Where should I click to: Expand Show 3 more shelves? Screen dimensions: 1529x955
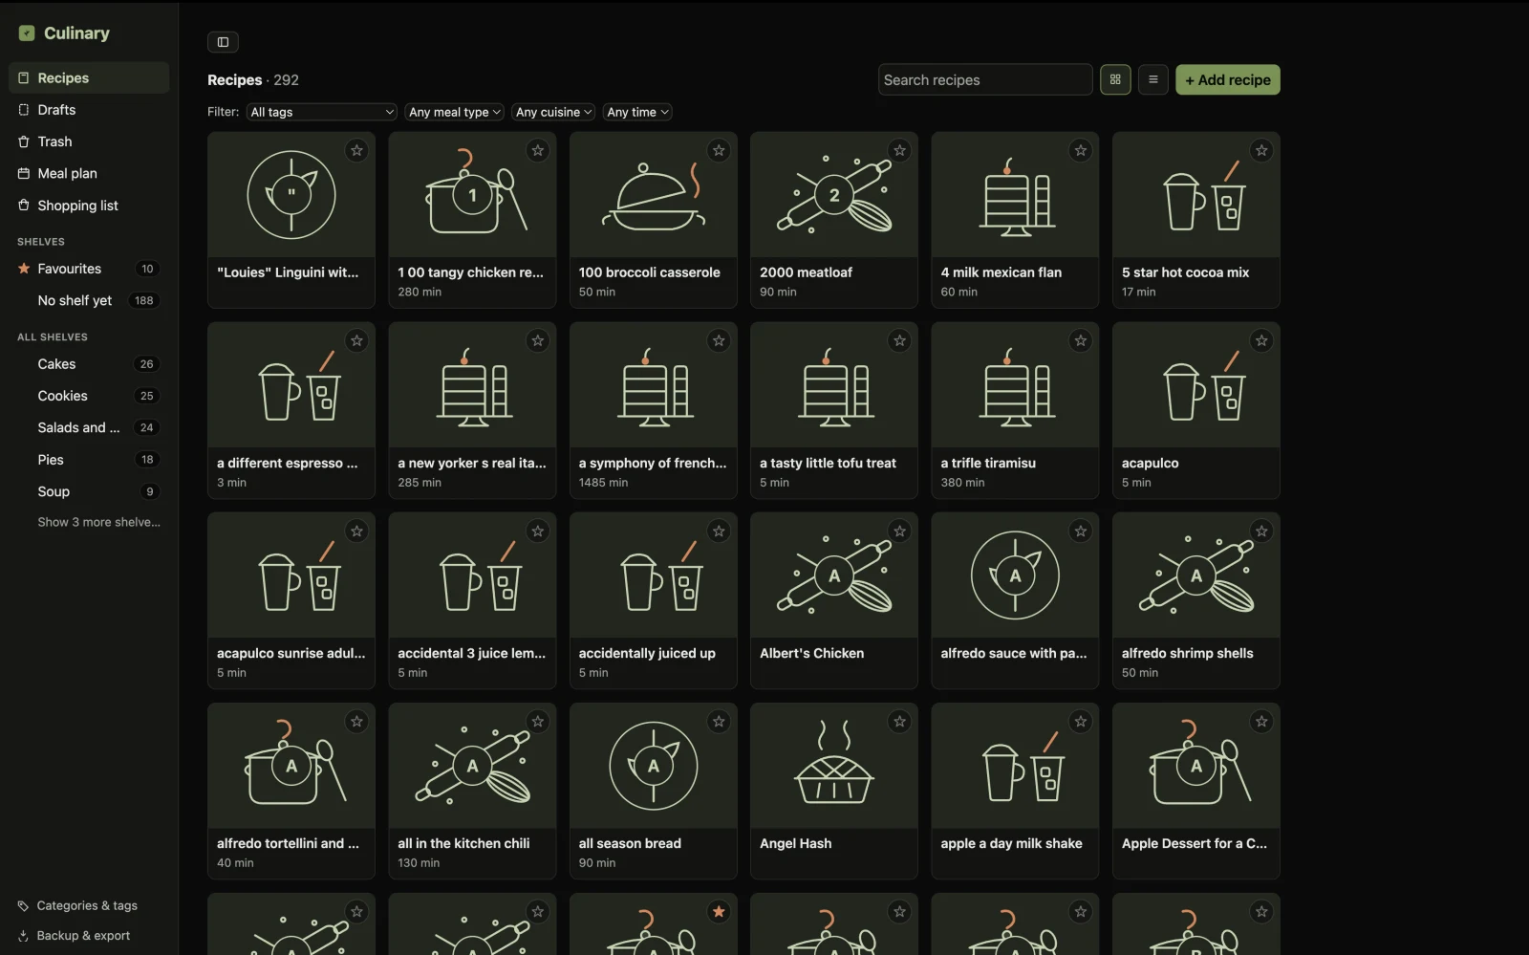point(98,522)
